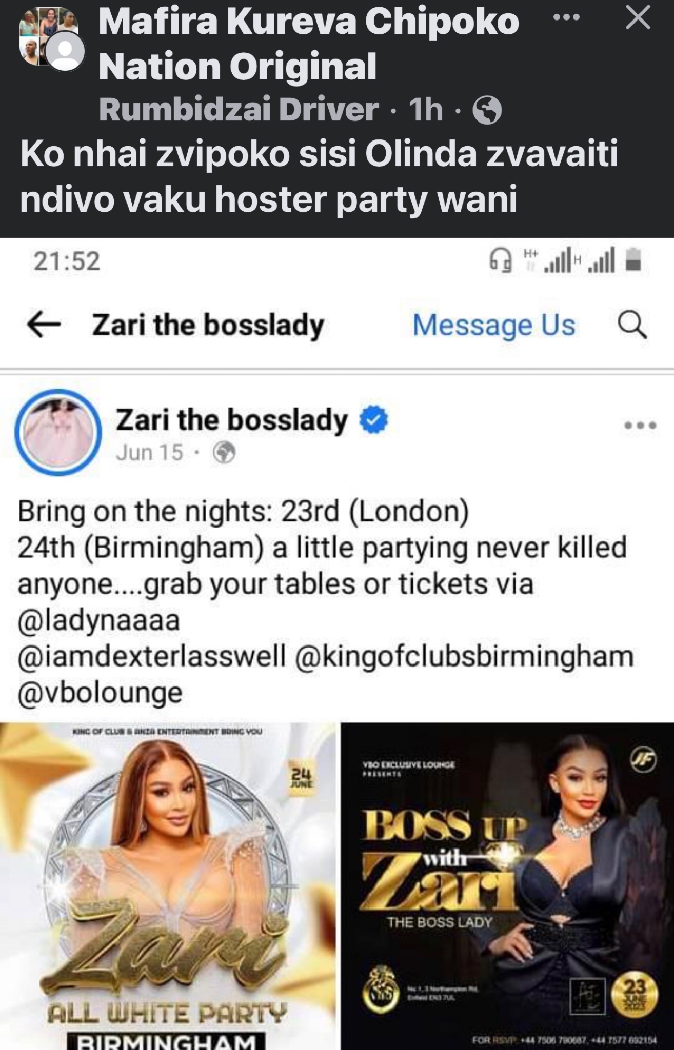Image resolution: width=674 pixels, height=1050 pixels.
Task: Open the Mafira Kureva Chipoko Nation Original group
Action: click(x=308, y=44)
